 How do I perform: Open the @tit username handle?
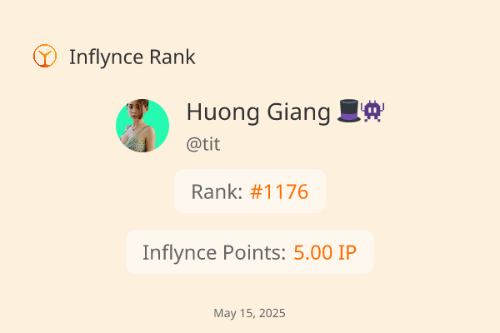(203, 144)
